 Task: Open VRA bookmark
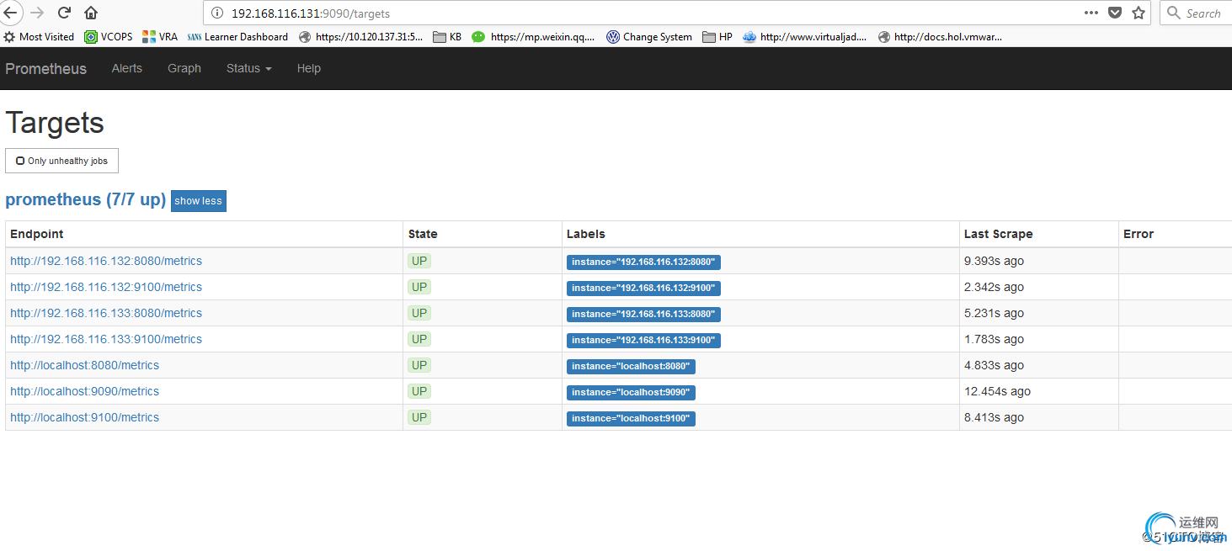coord(160,37)
